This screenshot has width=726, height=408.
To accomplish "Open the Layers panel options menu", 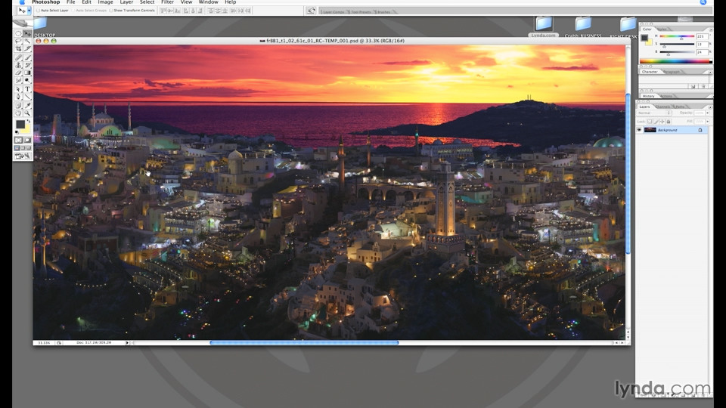I will (x=710, y=107).
